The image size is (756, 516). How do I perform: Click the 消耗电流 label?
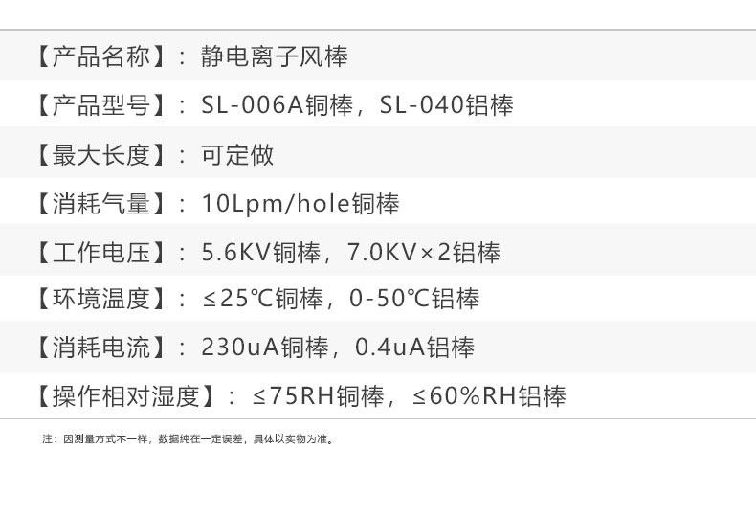(x=99, y=348)
